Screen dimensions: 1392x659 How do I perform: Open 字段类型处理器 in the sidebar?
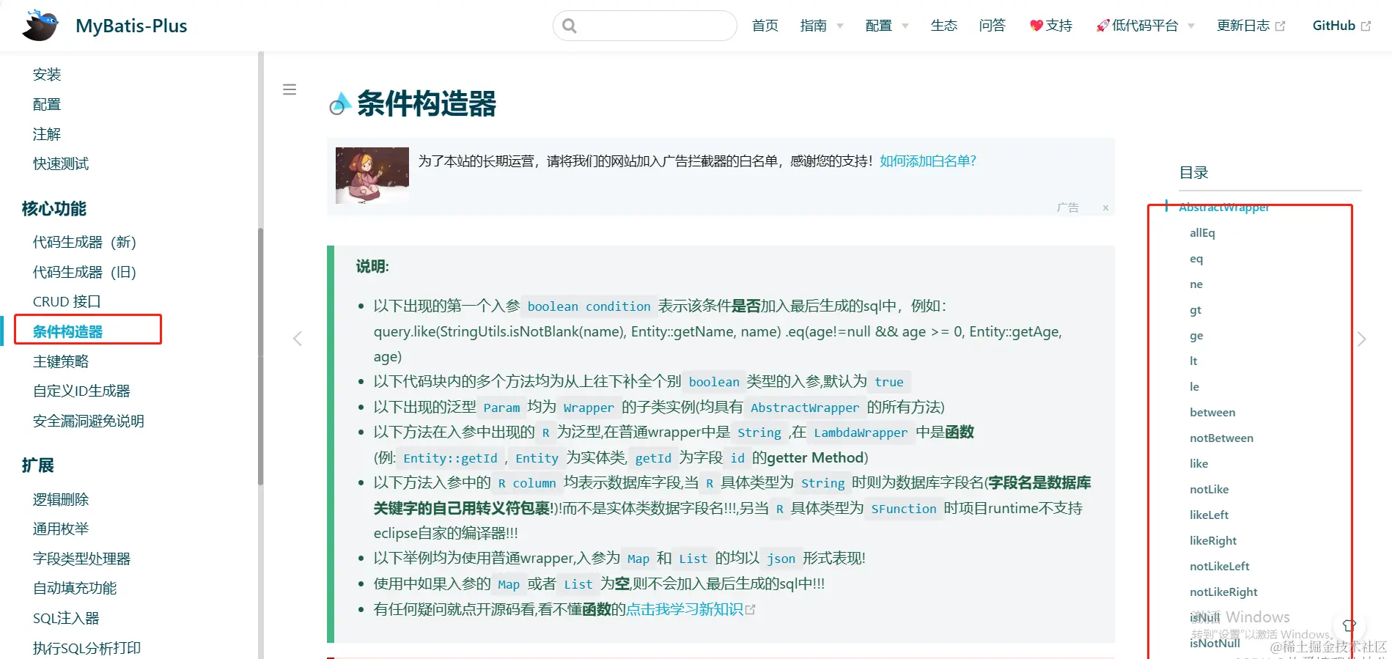click(x=81, y=559)
